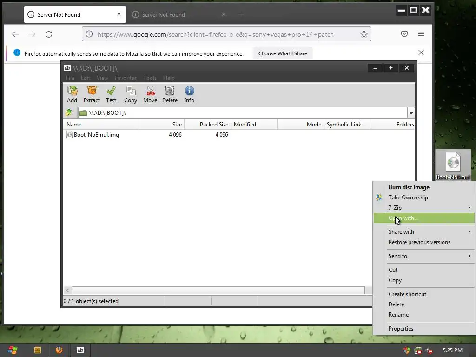Bookmark this page with the star icon

(364, 34)
